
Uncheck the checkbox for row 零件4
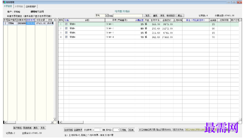click(x=66, y=28)
